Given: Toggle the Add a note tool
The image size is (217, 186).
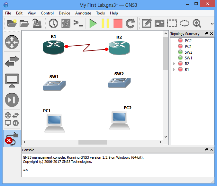Looking at the screenshot, I should [x=147, y=23].
